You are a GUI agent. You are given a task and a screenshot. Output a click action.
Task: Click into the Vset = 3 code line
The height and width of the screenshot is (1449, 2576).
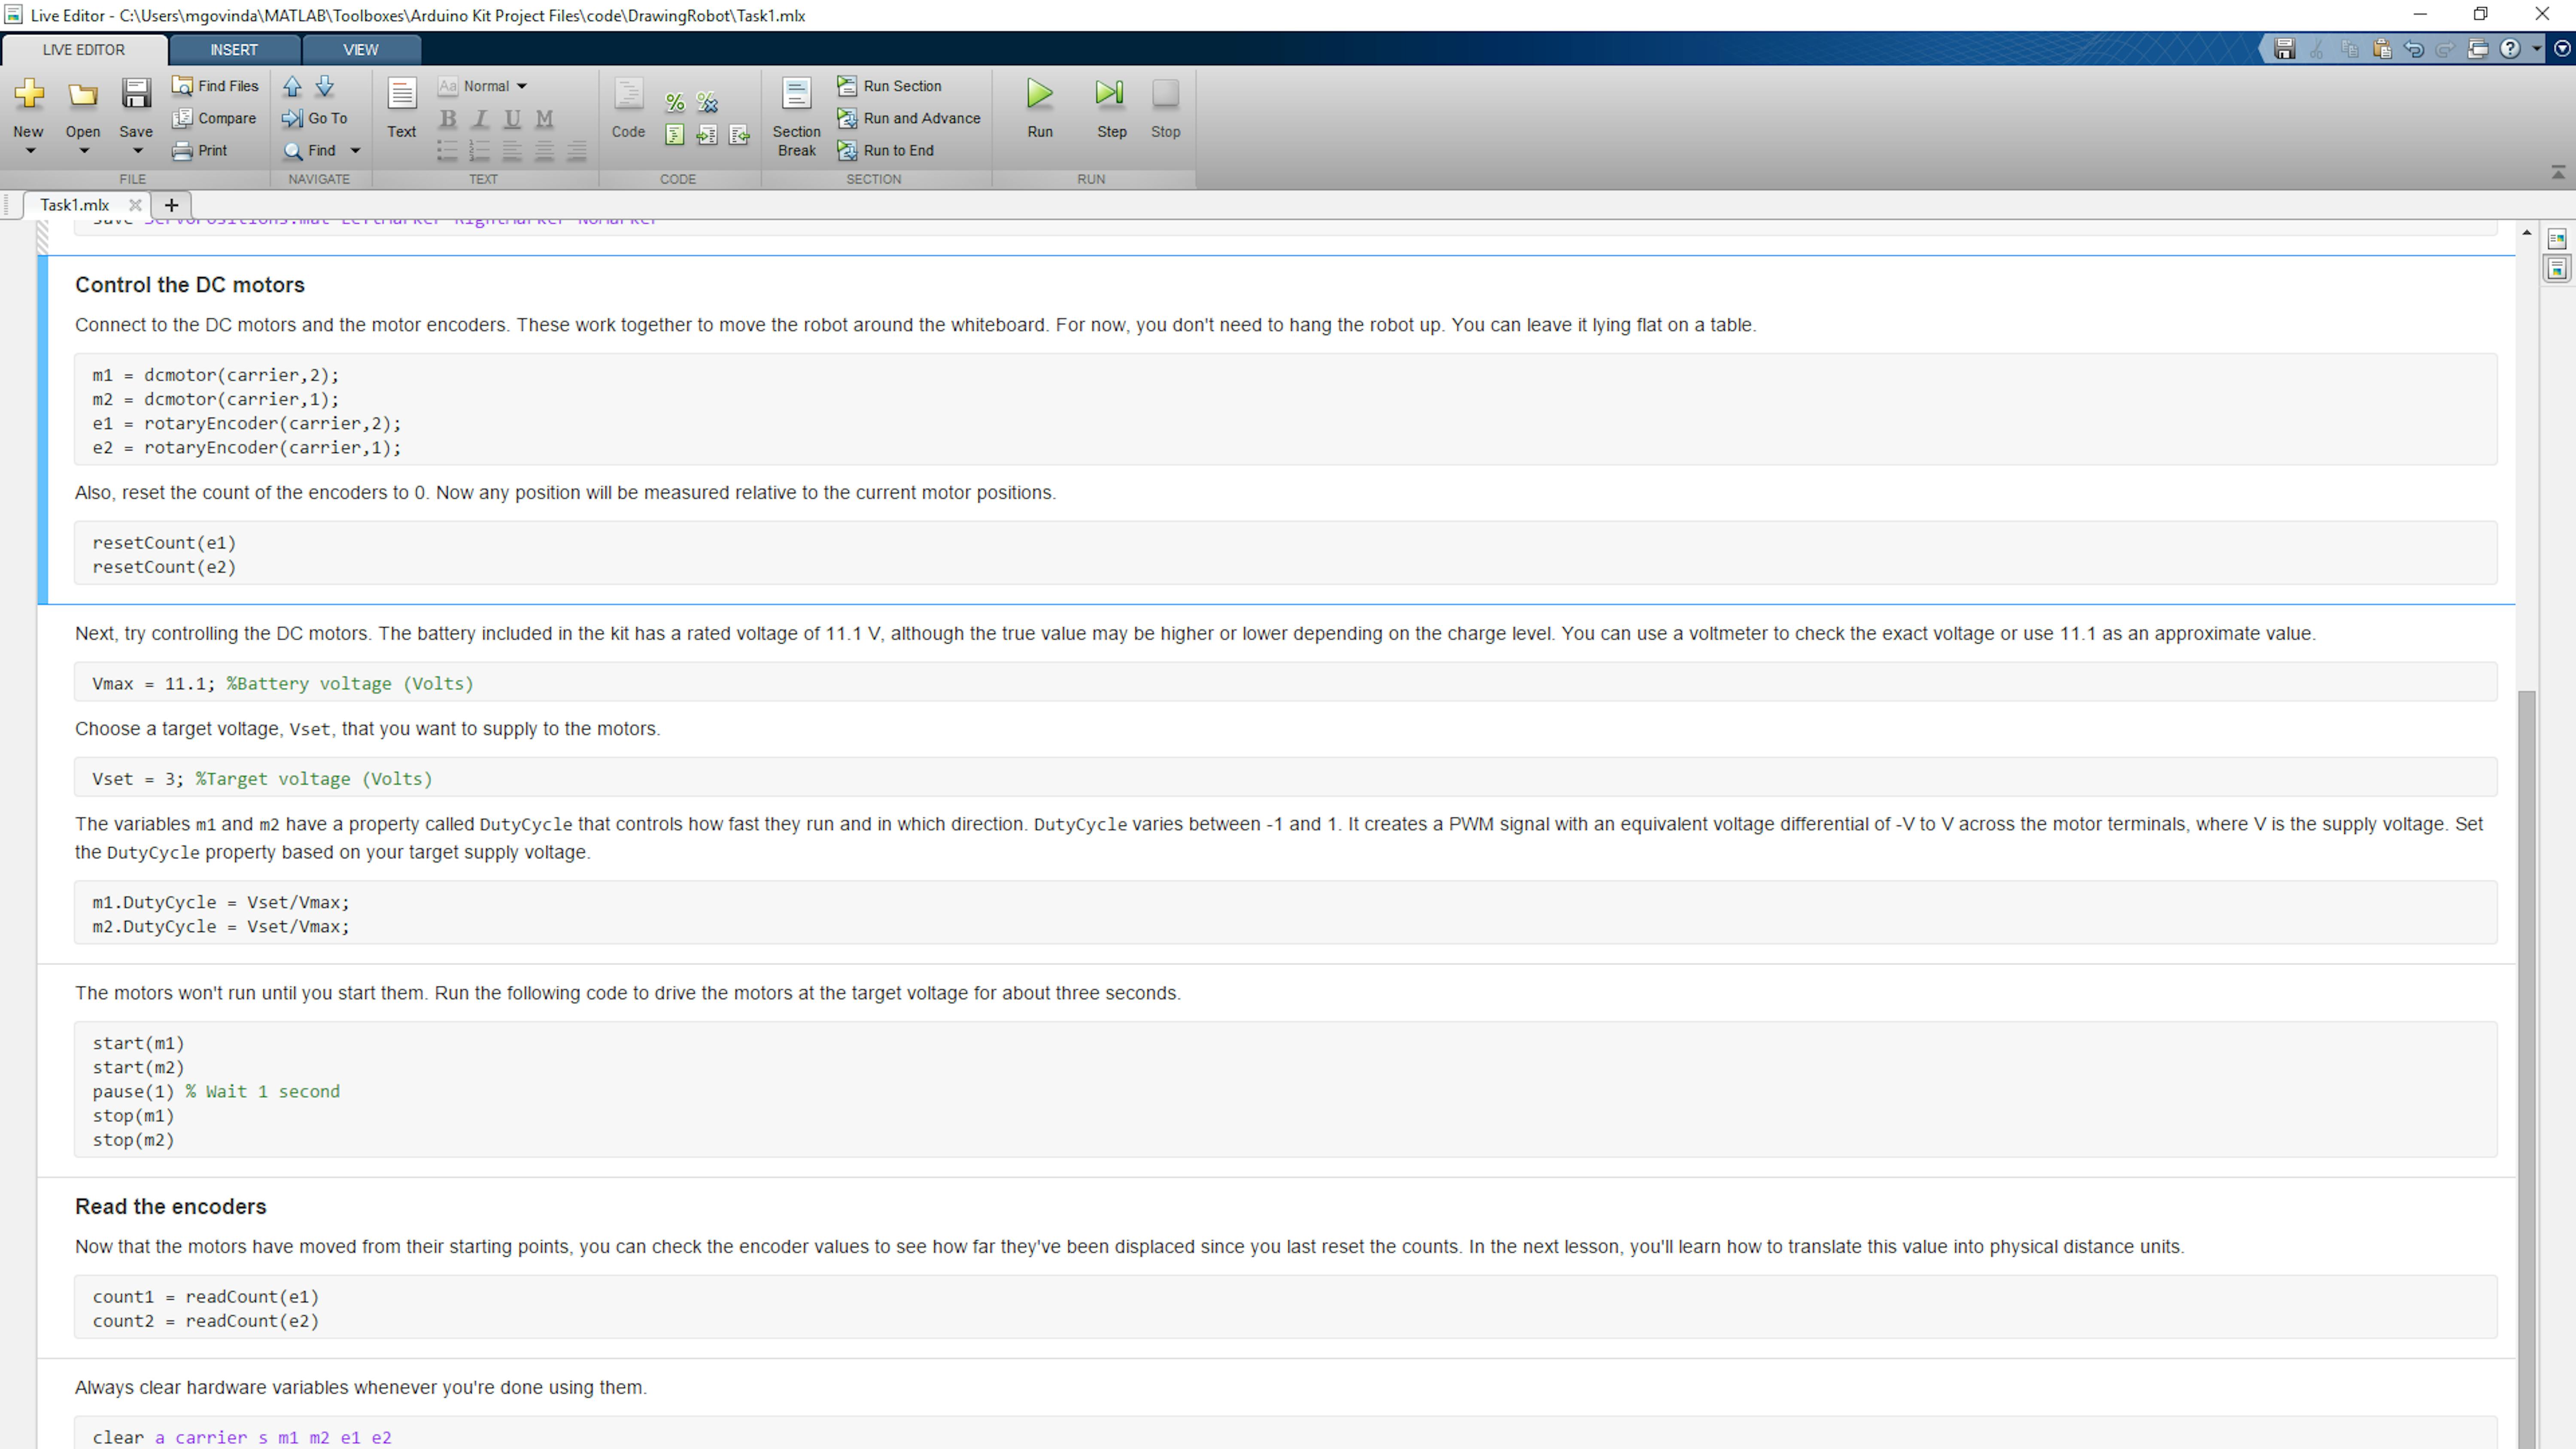click(x=1285, y=779)
